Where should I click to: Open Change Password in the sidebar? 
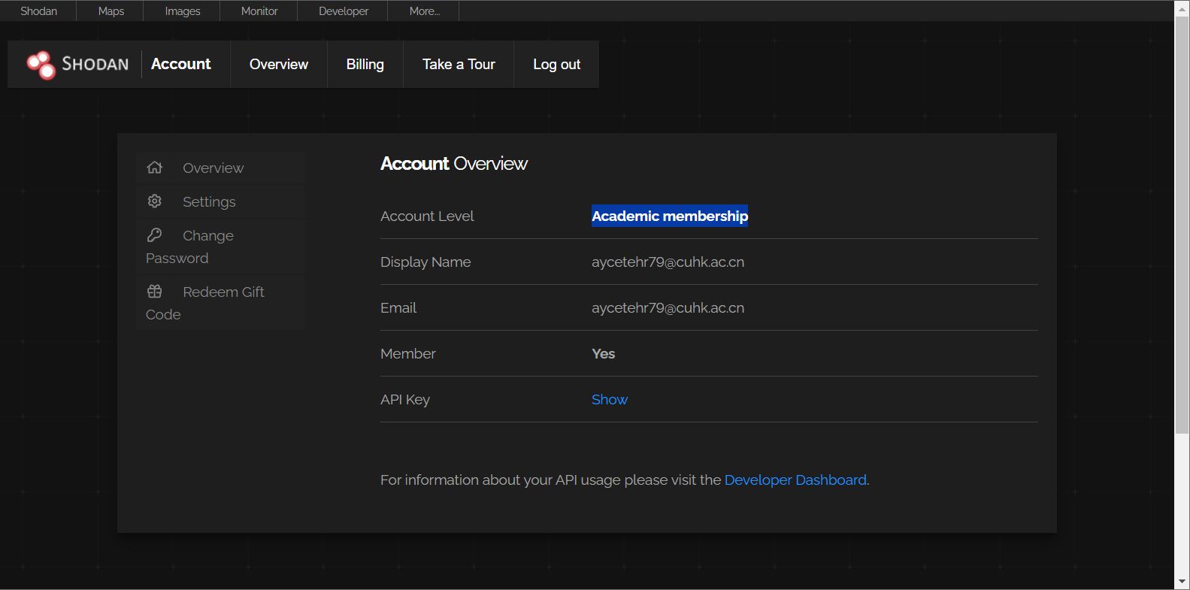221,247
